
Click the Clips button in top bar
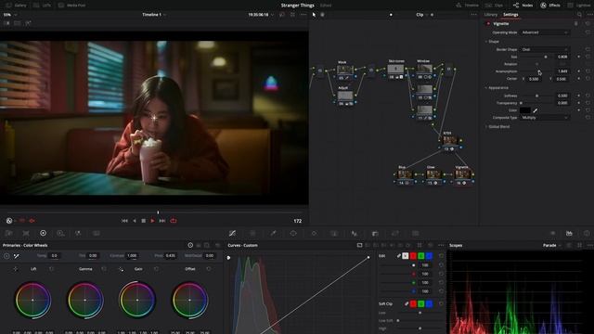pos(495,6)
